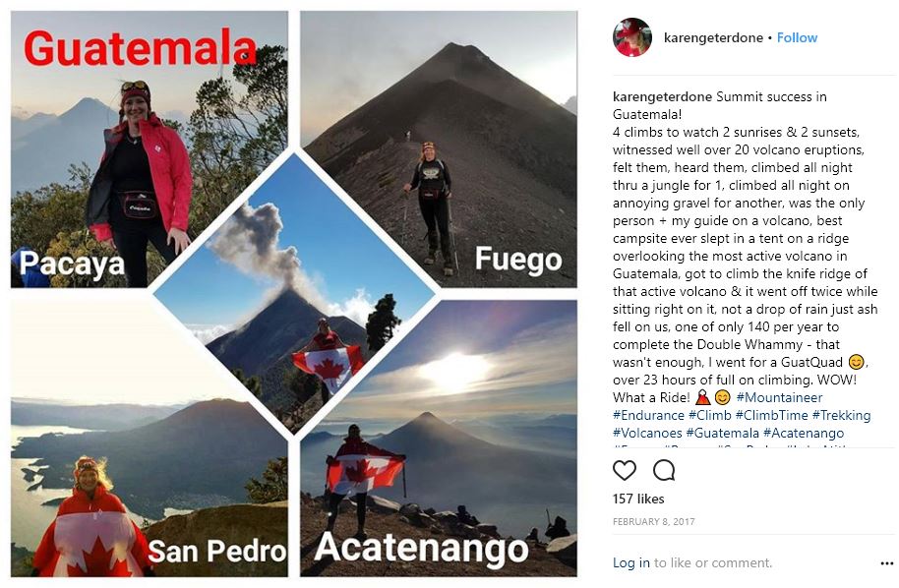Open the #Guatemala hashtag
The height and width of the screenshot is (588, 899).
tap(722, 433)
